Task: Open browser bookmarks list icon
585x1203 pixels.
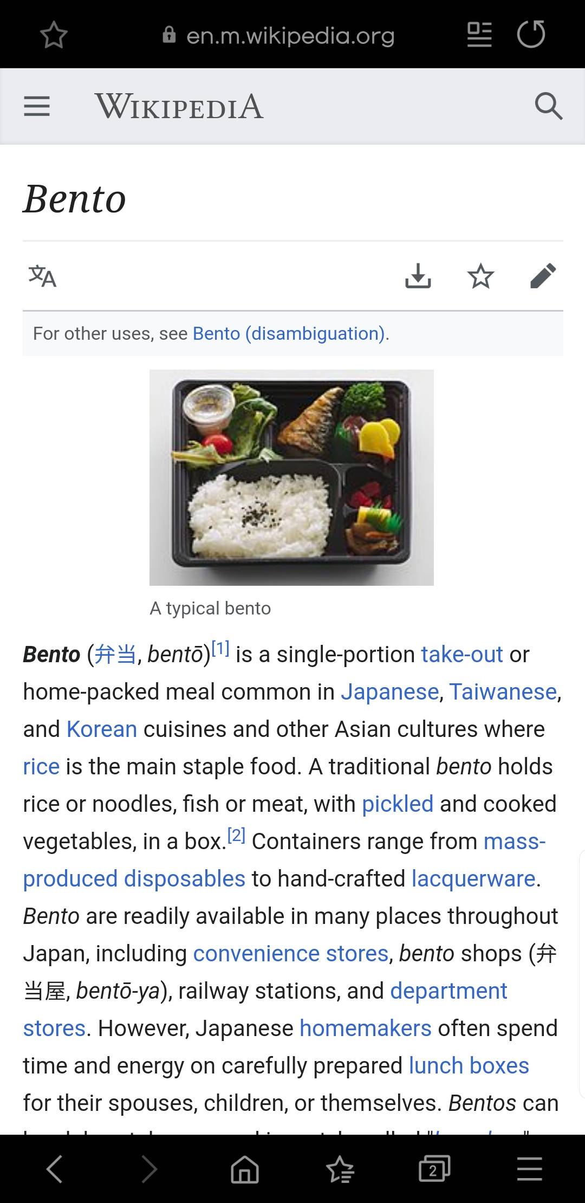Action: pos(340,1169)
